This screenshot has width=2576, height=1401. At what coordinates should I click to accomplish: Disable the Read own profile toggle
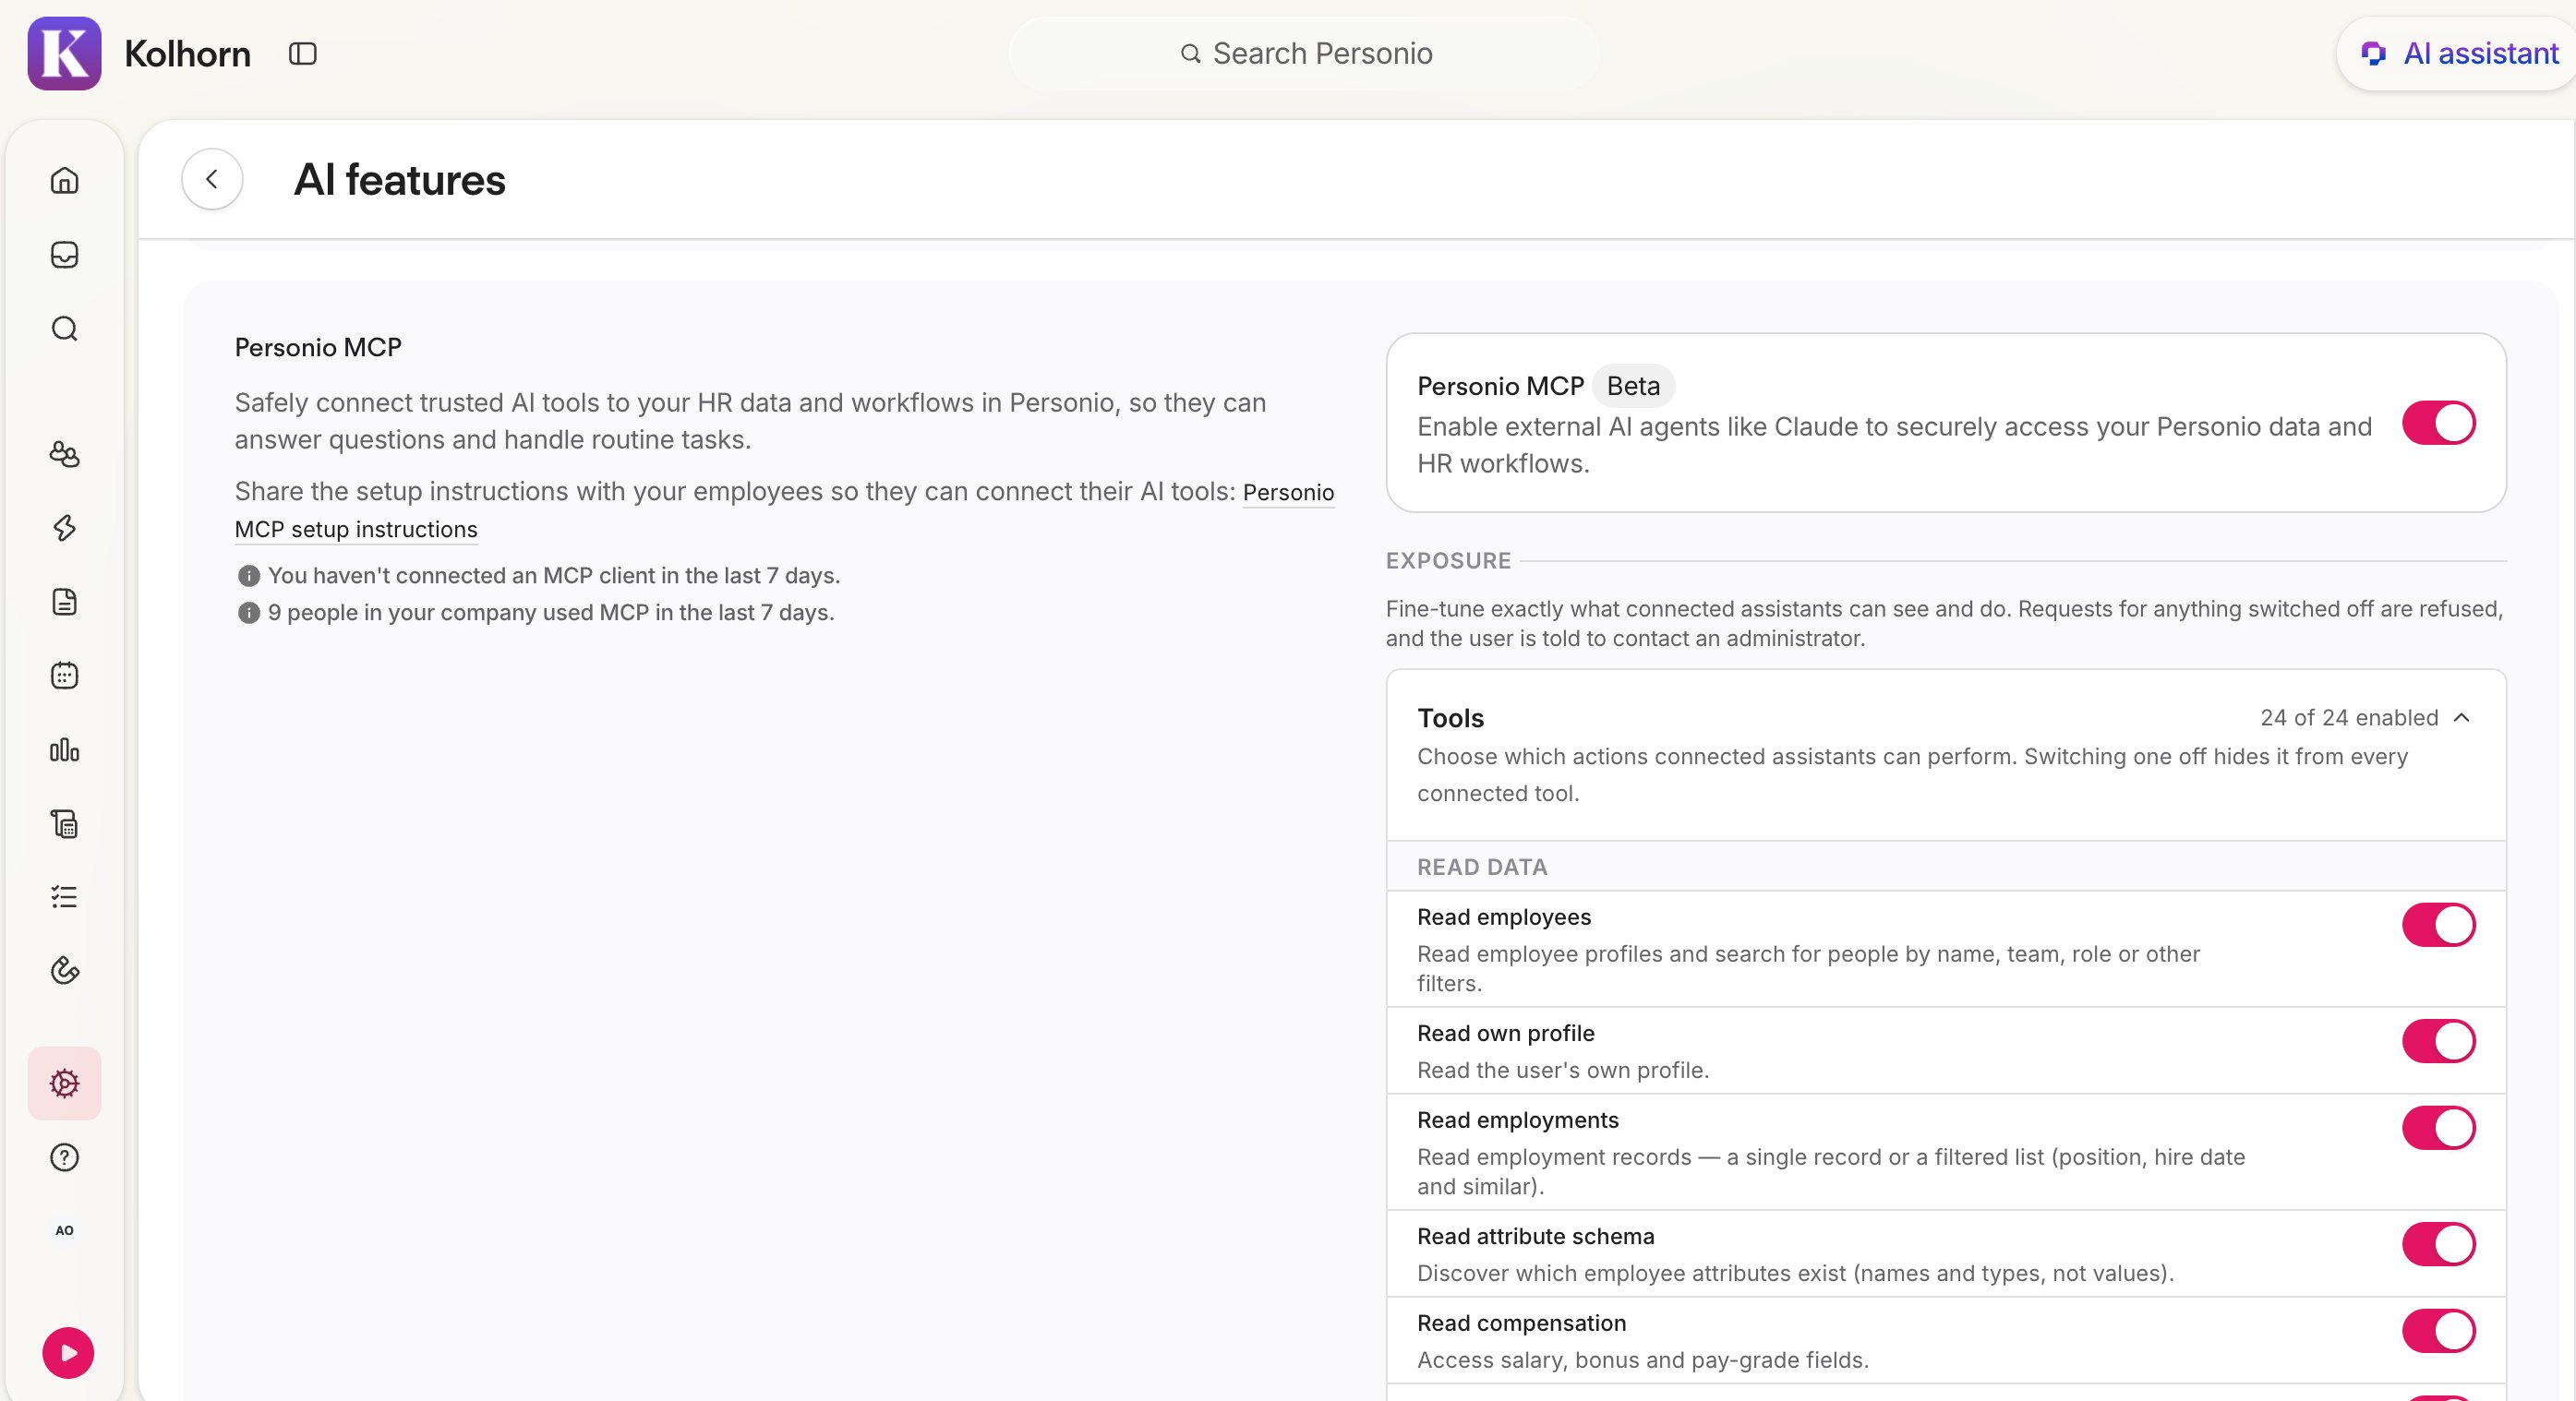tap(2438, 1040)
